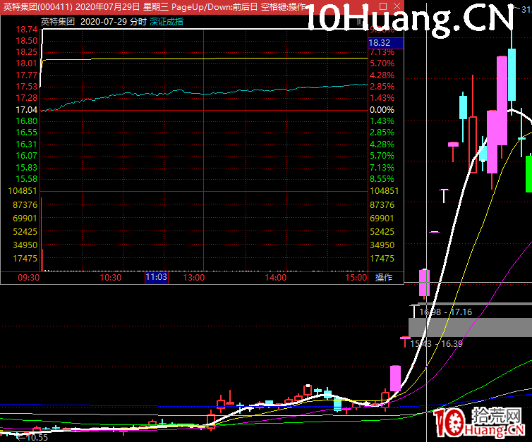Image resolution: width=532 pixels, height=442 pixels.
Task: Click the left 104851 volume axis label
Action: point(23,191)
